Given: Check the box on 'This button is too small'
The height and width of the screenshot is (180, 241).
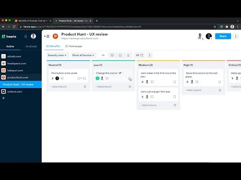Looking at the screenshot, I should click(x=85, y=78).
